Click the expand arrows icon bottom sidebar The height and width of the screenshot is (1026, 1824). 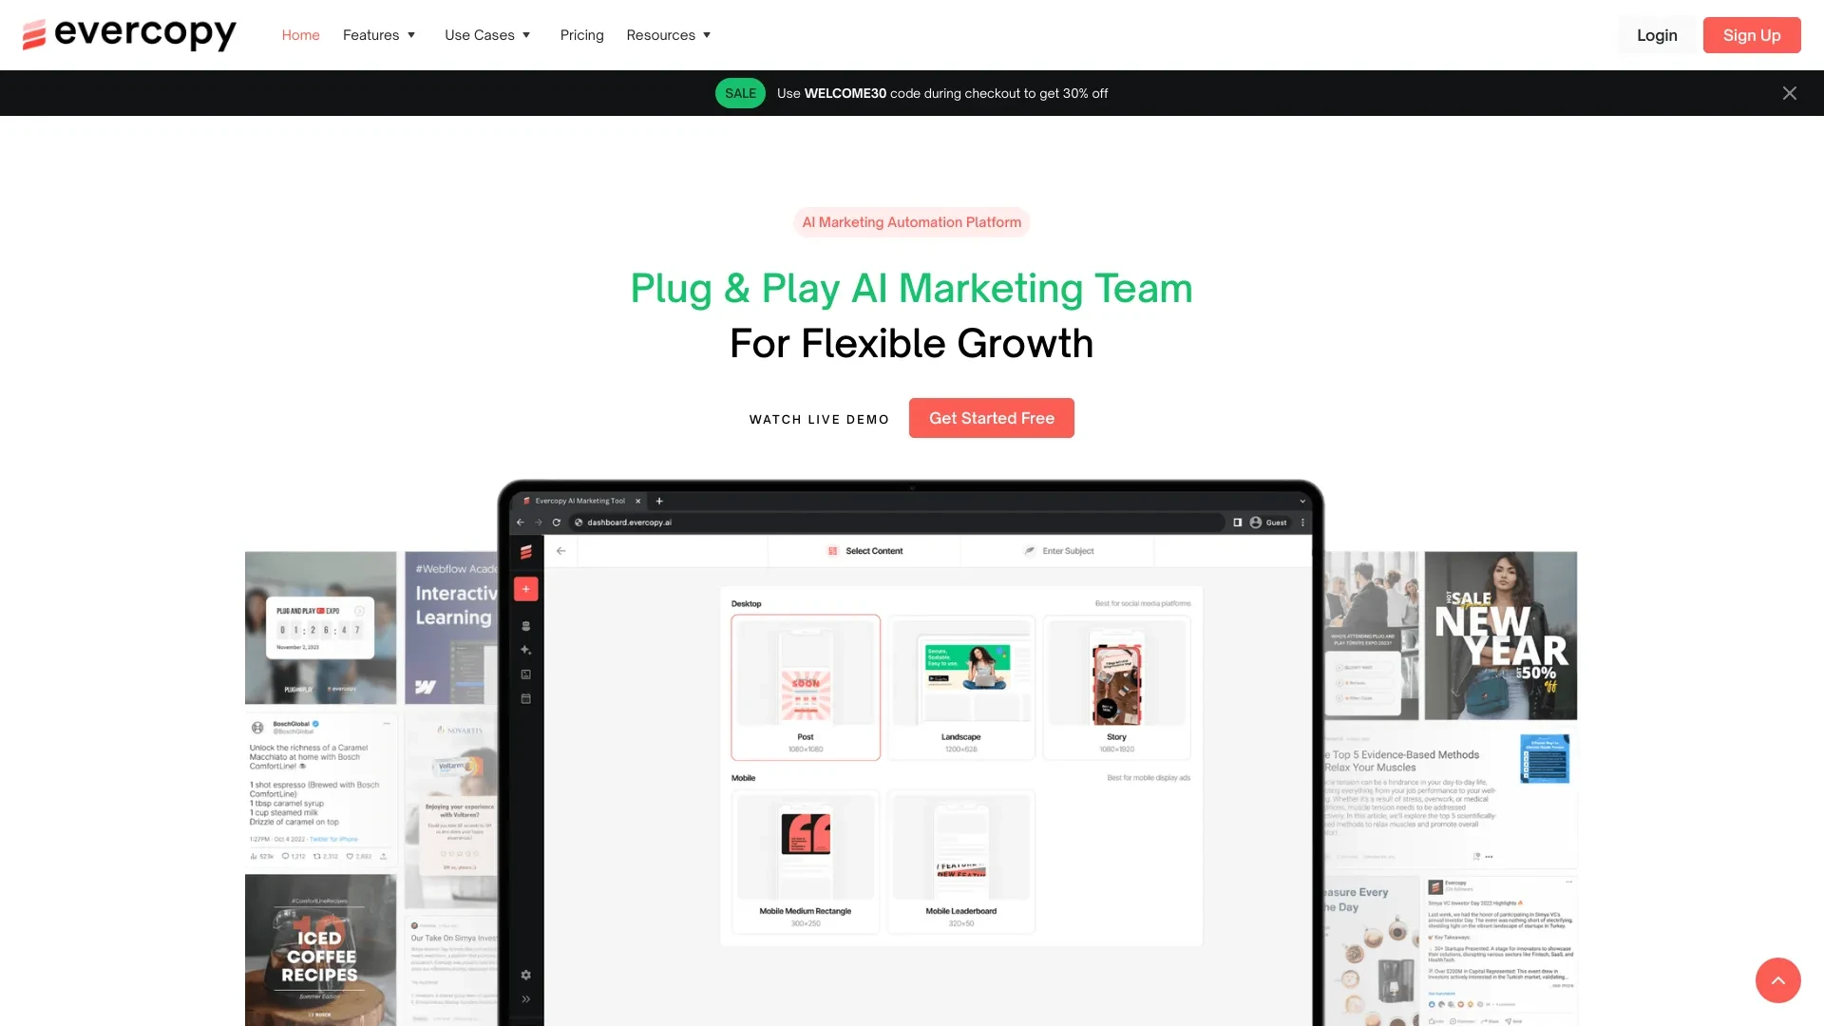(526, 998)
